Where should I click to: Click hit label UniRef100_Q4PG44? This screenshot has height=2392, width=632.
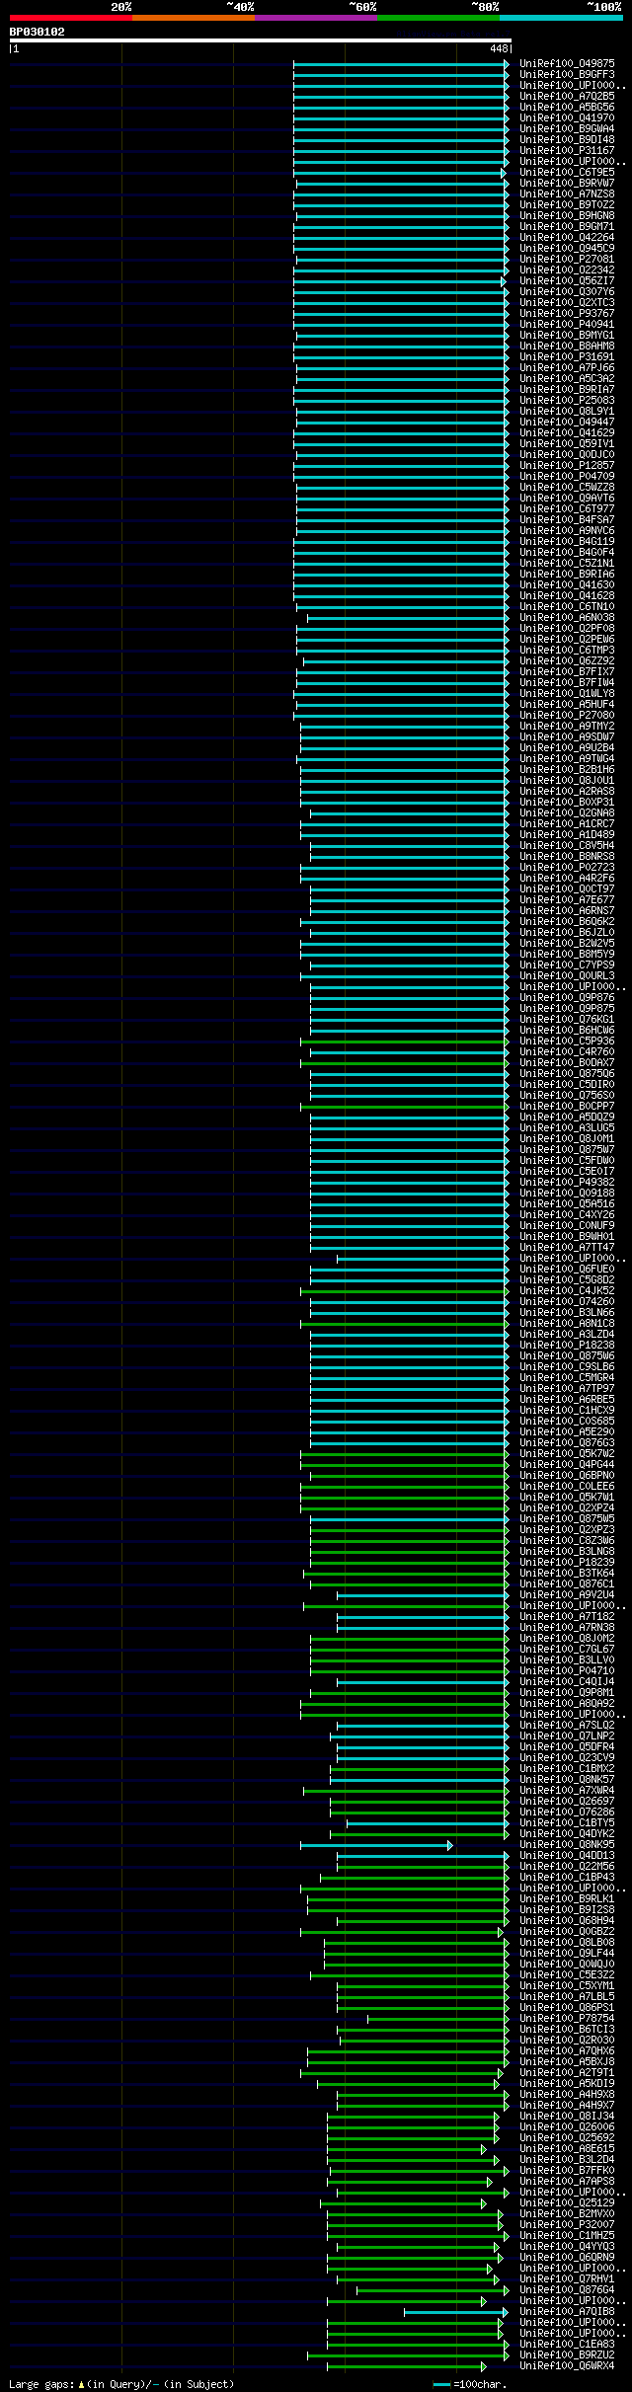coord(567,1464)
